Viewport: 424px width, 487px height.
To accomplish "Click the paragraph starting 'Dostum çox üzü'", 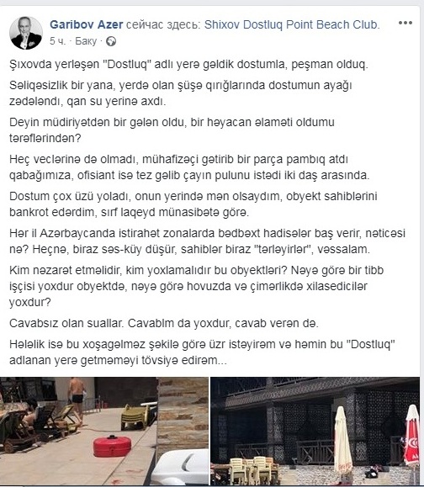I will click(193, 204).
